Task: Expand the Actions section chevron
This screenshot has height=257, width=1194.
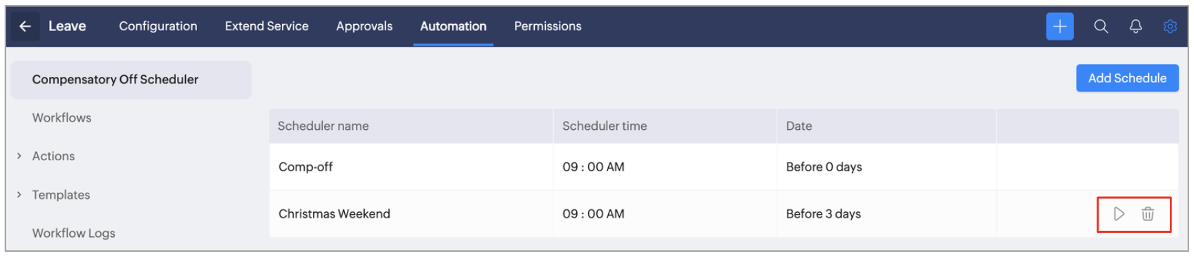Action: coord(19,156)
